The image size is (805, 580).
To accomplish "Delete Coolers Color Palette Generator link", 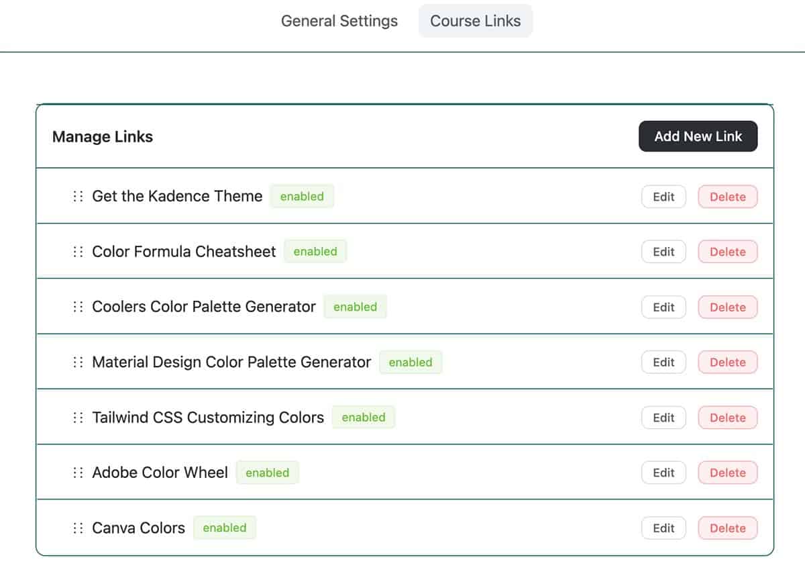I will pos(728,307).
